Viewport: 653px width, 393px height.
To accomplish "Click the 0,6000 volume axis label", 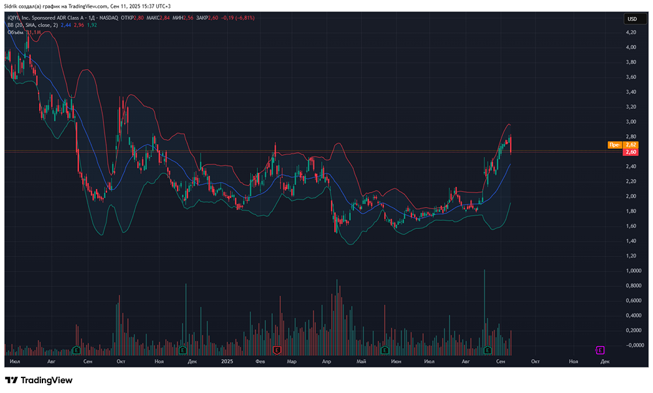I will (633, 300).
